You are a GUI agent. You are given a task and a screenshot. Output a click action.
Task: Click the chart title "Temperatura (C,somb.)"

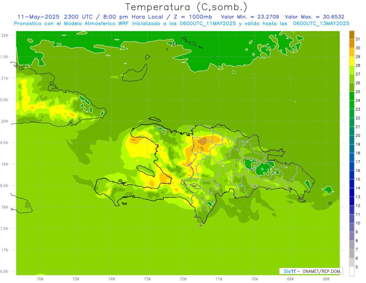186,7
